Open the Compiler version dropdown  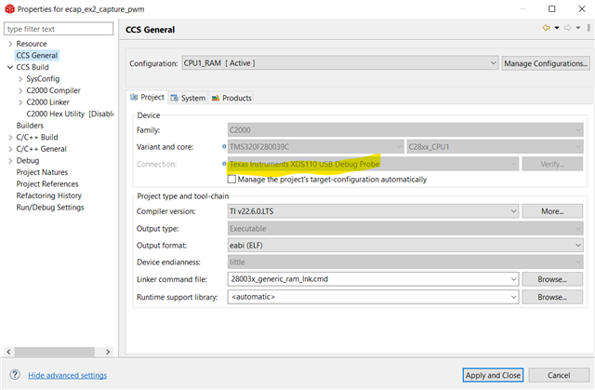pos(513,211)
